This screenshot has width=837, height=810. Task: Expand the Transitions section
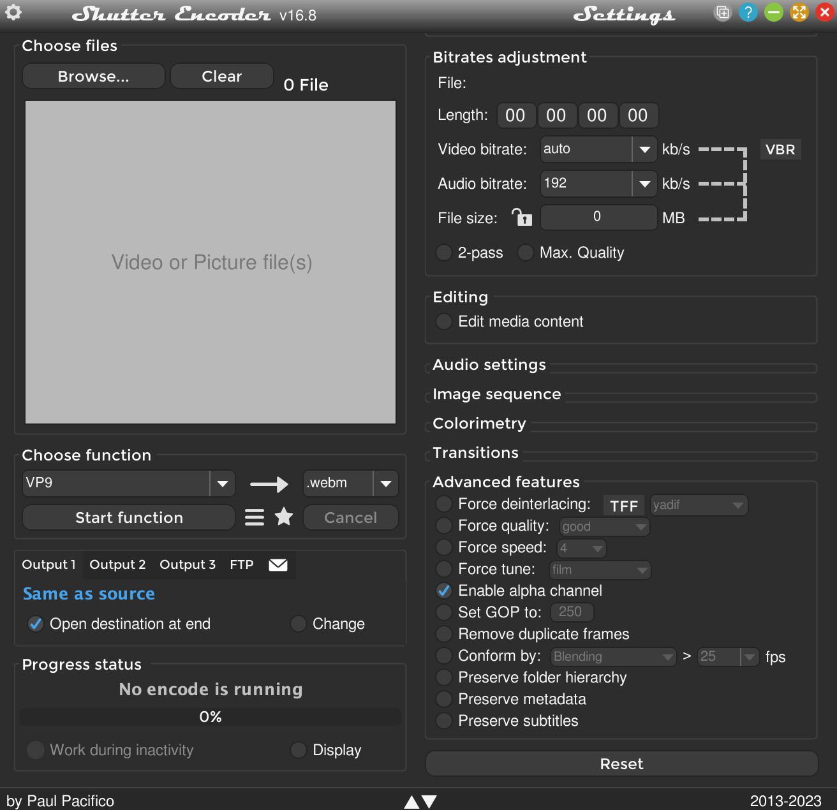475,453
